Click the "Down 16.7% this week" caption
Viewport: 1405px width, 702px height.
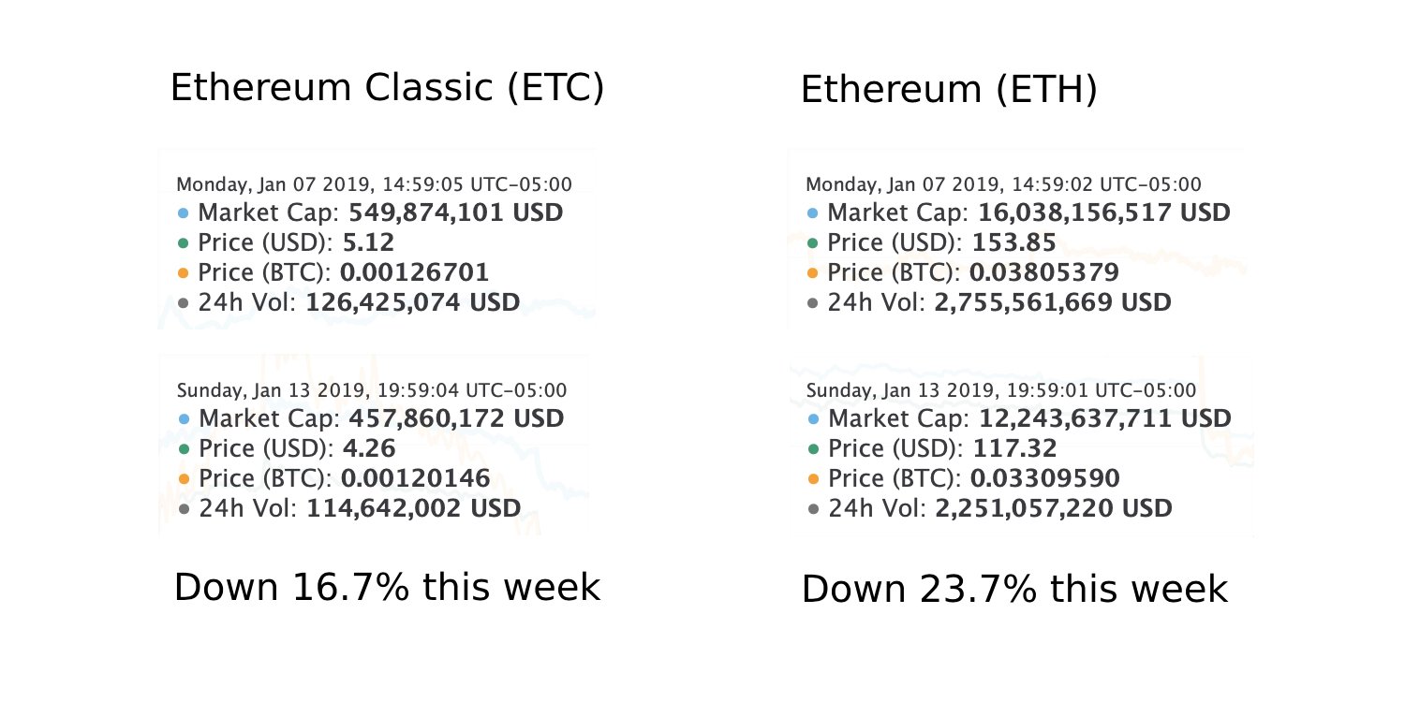point(387,588)
